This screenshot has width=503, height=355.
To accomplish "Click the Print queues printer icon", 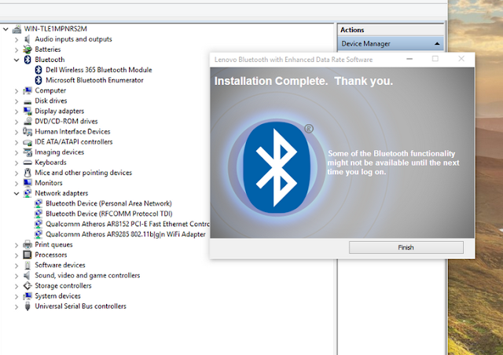I will 28,245.
